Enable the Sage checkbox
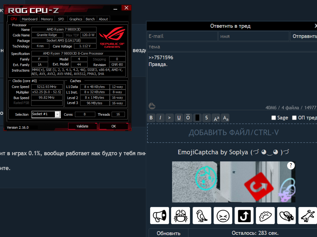This screenshot has width=317, height=237. (274, 118)
